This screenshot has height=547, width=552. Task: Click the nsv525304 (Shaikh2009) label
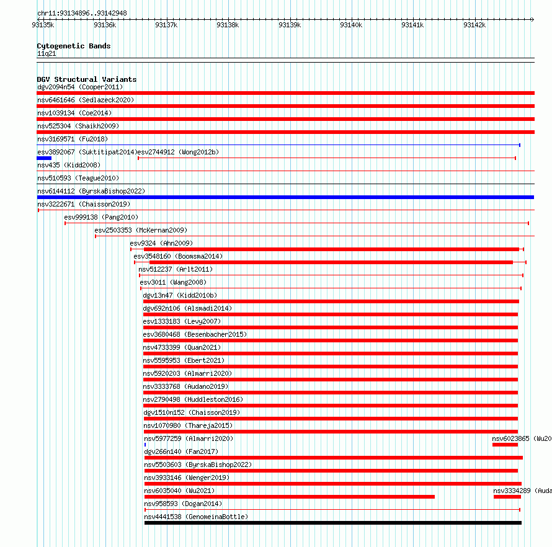(78, 126)
